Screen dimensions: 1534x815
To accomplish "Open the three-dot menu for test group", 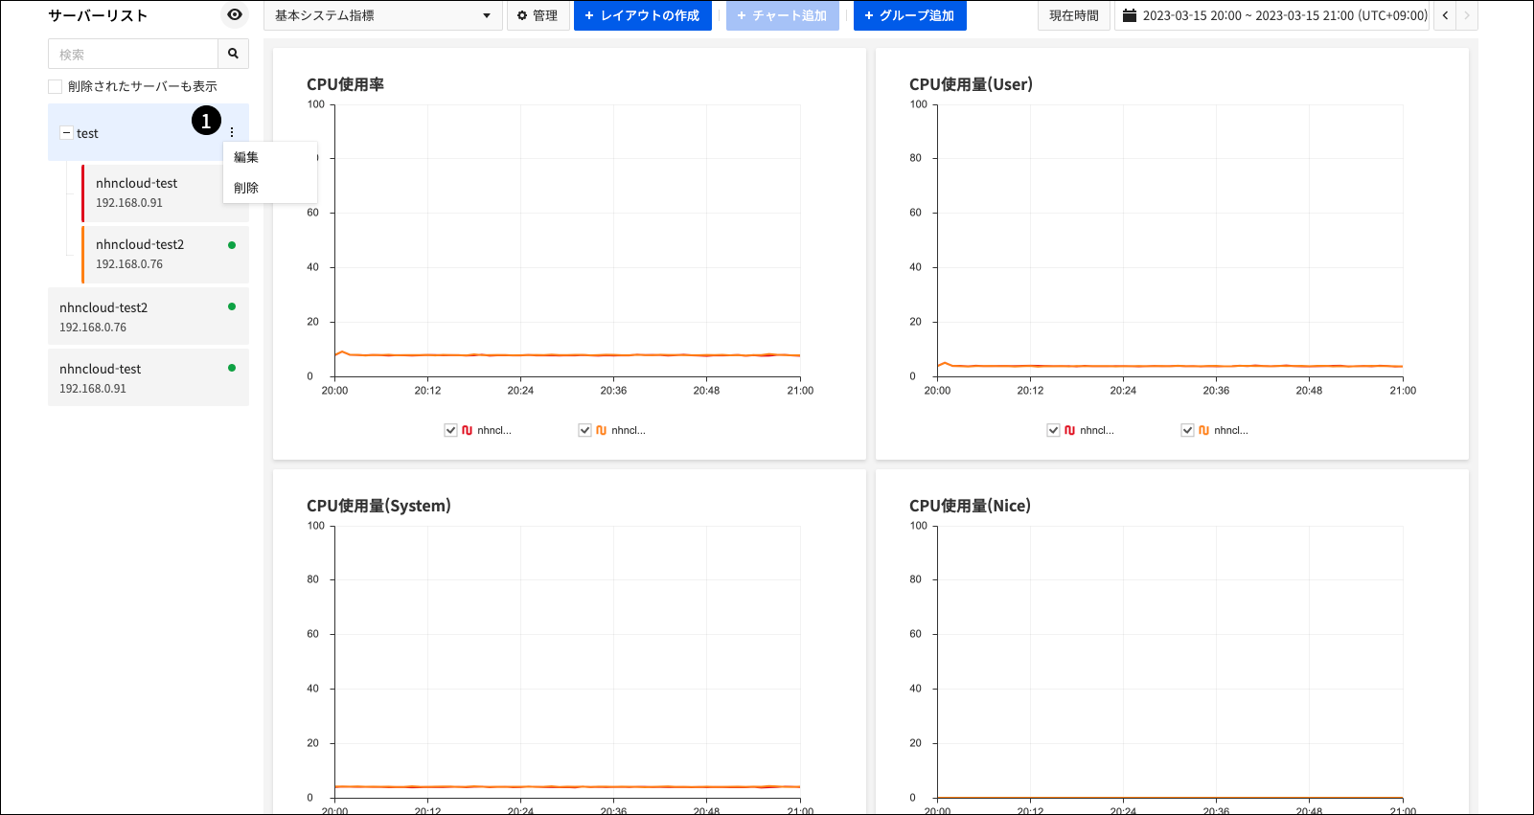I will [232, 133].
